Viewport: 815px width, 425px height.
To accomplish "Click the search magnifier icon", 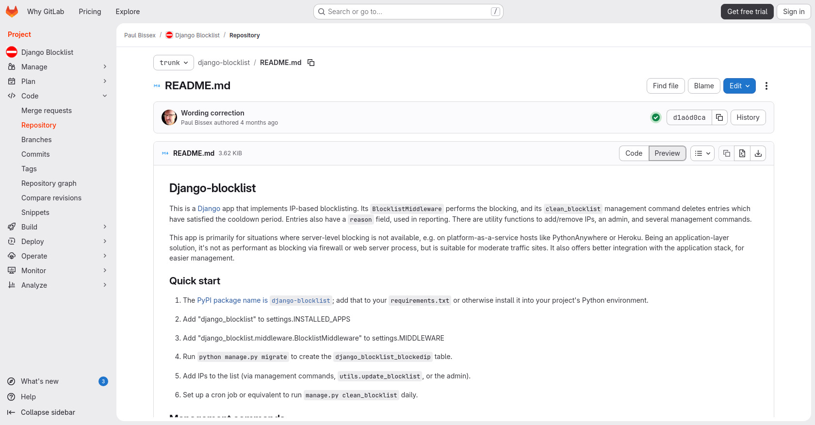I will pyautogui.click(x=322, y=12).
